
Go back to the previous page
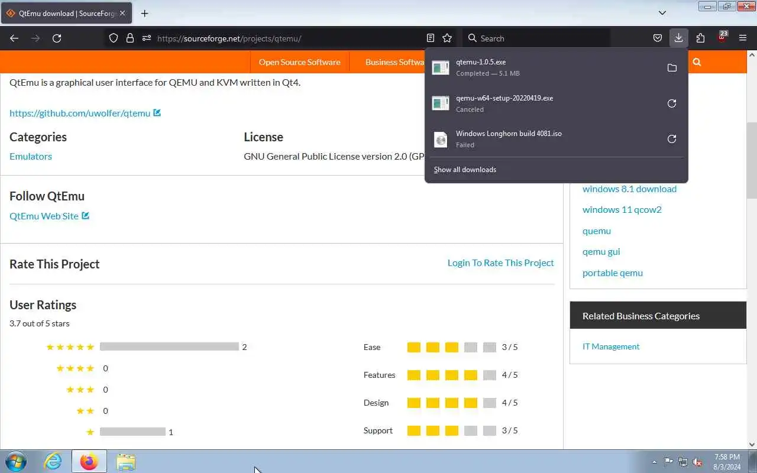tap(14, 38)
